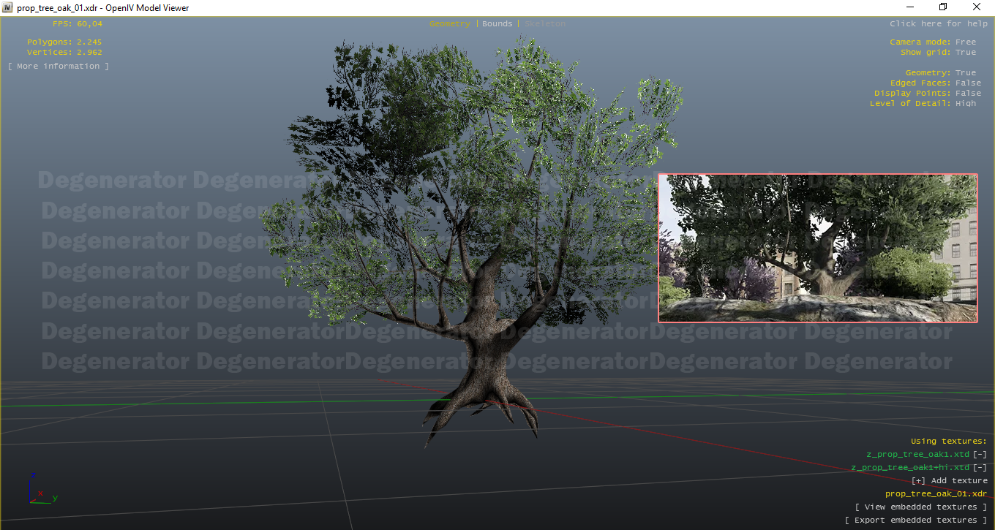Change Camera mode from Free
995x530 pixels.
(x=966, y=42)
